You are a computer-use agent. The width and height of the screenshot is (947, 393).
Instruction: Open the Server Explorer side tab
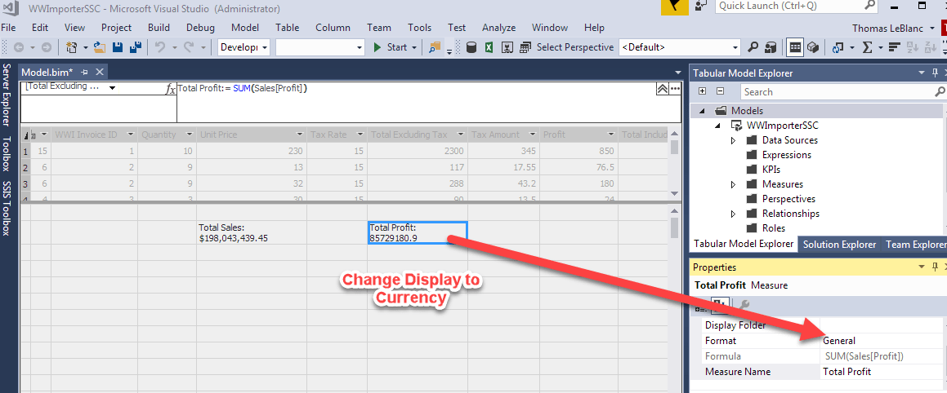coord(6,95)
